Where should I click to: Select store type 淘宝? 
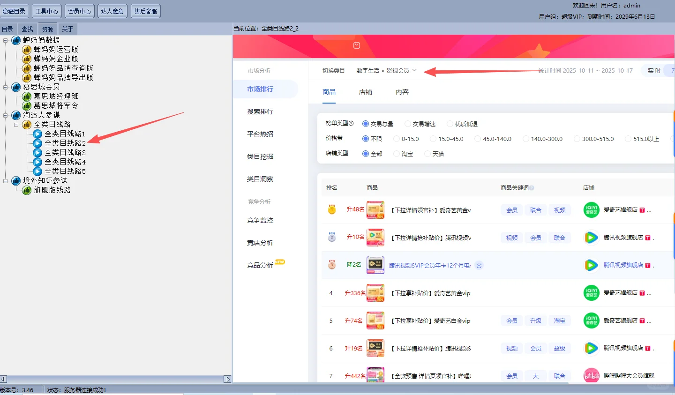click(397, 154)
